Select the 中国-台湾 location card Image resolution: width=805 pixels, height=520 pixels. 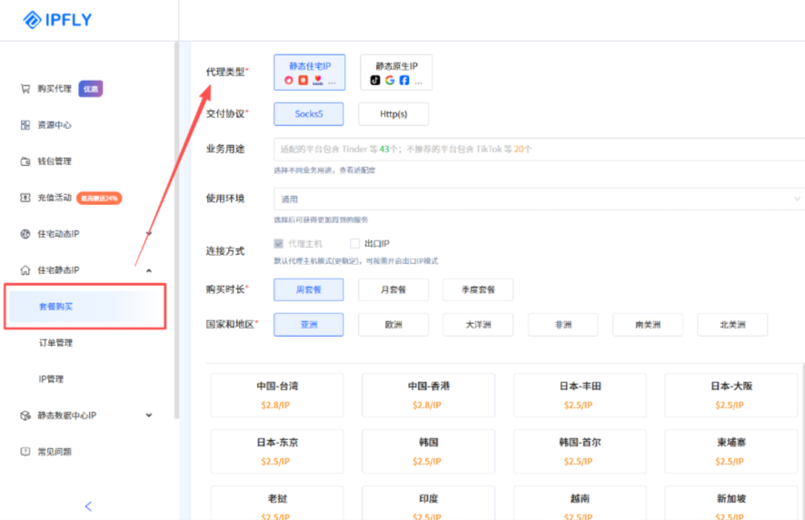pyautogui.click(x=277, y=396)
